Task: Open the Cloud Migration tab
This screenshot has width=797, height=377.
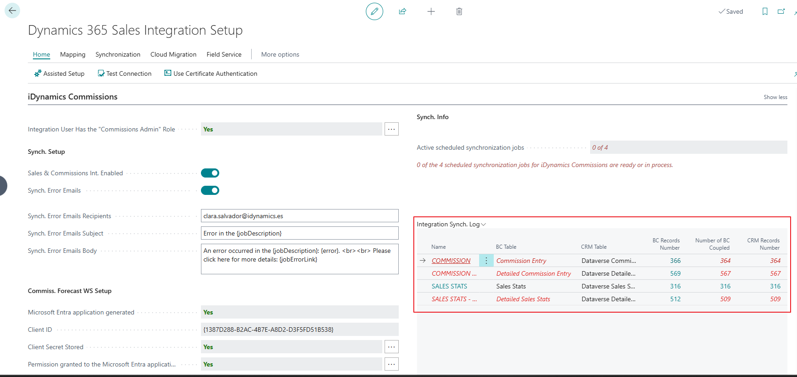Action: pyautogui.click(x=174, y=54)
